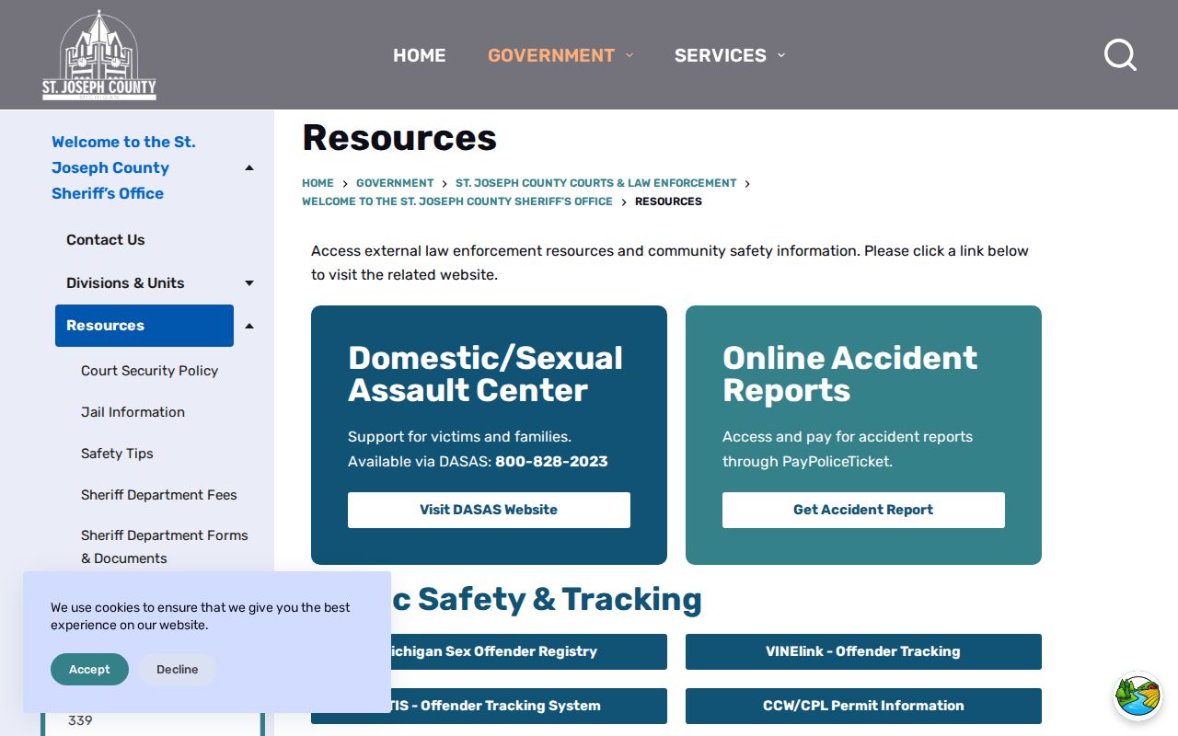Click the Courts & Law Enforcement breadcrumb
The height and width of the screenshot is (736, 1178).
pyautogui.click(x=596, y=183)
